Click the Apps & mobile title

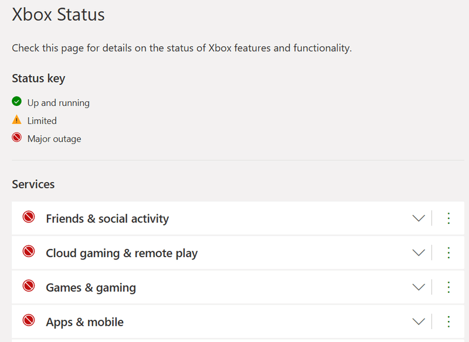[84, 322]
